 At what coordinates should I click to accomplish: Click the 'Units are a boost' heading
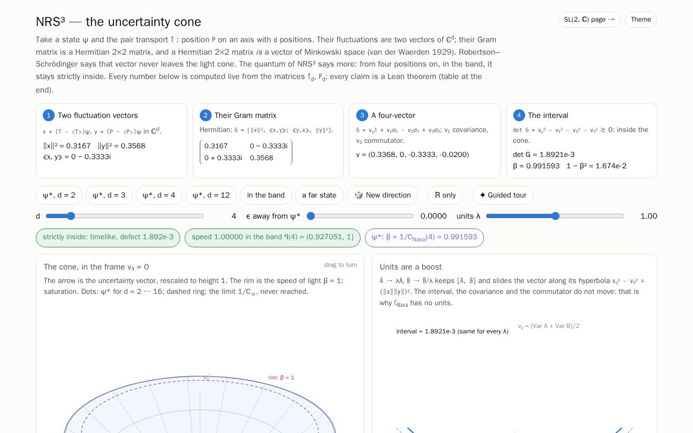point(411,267)
